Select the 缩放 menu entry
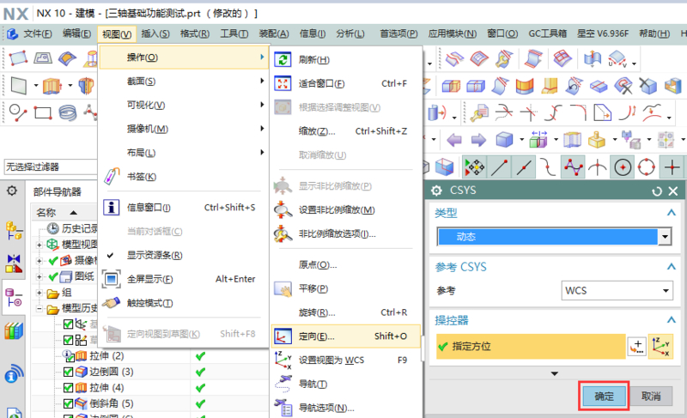687x418 pixels. (346, 130)
